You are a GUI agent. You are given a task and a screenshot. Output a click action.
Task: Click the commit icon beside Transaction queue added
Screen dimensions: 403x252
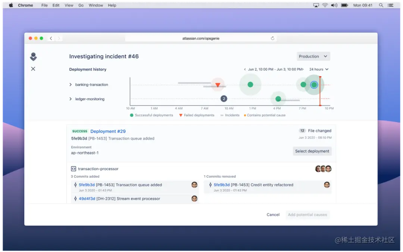pos(75,185)
